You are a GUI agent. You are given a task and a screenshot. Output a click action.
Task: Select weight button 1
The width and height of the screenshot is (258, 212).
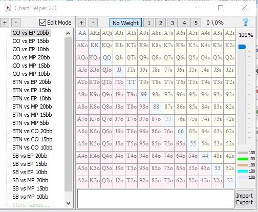(149, 23)
